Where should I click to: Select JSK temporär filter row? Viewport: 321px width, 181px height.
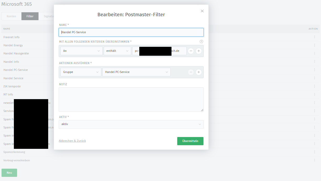(12, 86)
